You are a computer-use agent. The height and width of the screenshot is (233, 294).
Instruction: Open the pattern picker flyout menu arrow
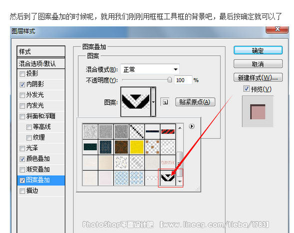coord(192,126)
